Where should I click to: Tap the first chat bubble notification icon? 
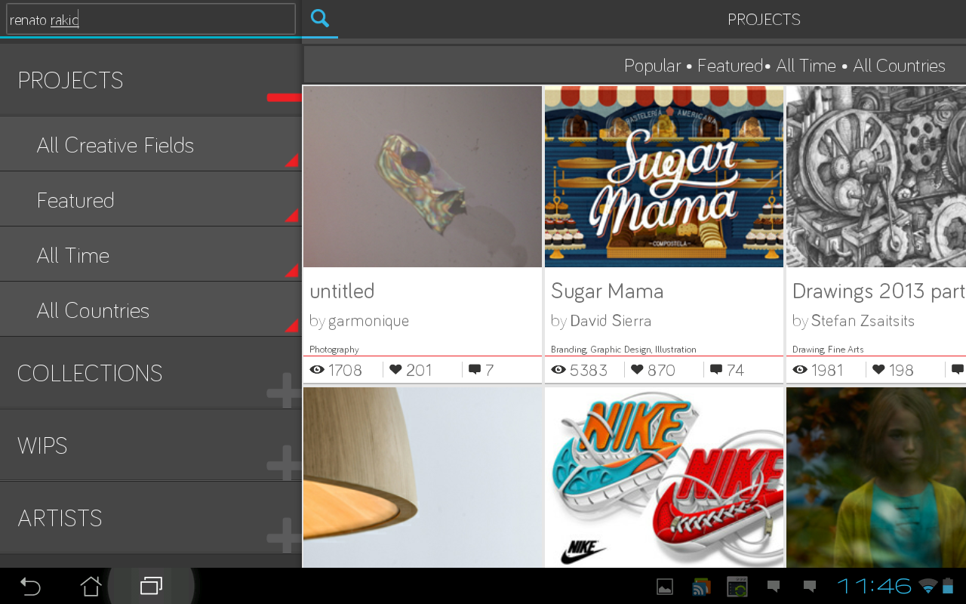774,586
